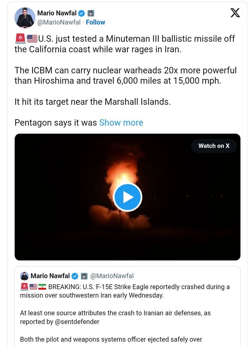The image size is (248, 346).
Task: Click the small avatar in the quoted tweet
Action: click(x=24, y=276)
